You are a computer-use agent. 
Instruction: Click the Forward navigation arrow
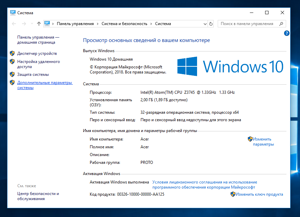tap(24, 24)
